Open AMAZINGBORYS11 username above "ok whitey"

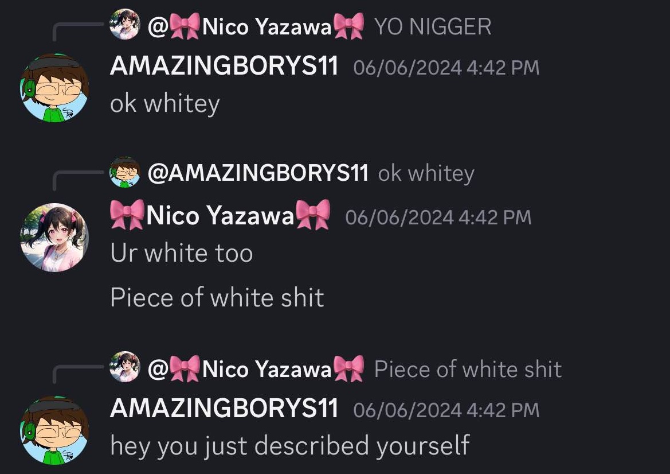tap(224, 66)
